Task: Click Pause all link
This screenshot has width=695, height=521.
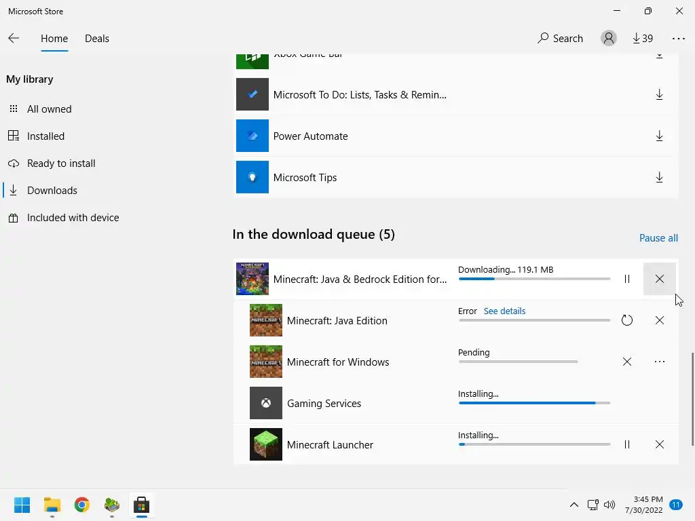Action: [x=658, y=238]
